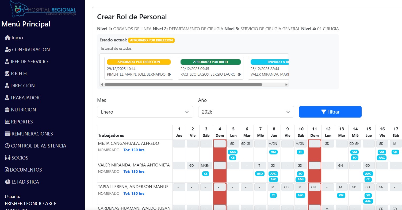
Task: Click the Inicio home icon
Action: pos(7,38)
